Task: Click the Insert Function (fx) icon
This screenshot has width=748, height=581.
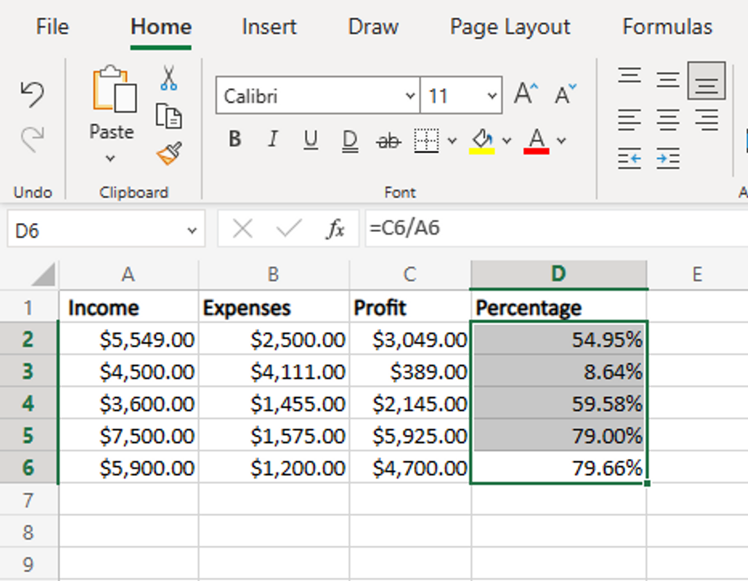Action: pyautogui.click(x=337, y=229)
